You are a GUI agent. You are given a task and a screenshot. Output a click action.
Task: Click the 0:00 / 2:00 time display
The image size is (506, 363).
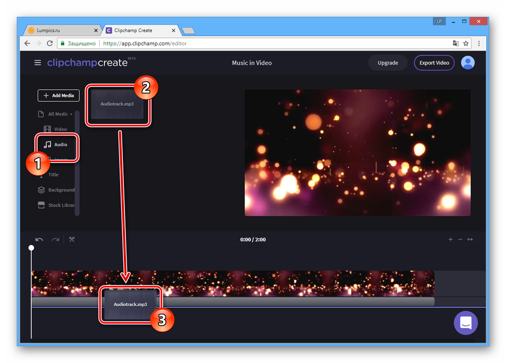[253, 240]
